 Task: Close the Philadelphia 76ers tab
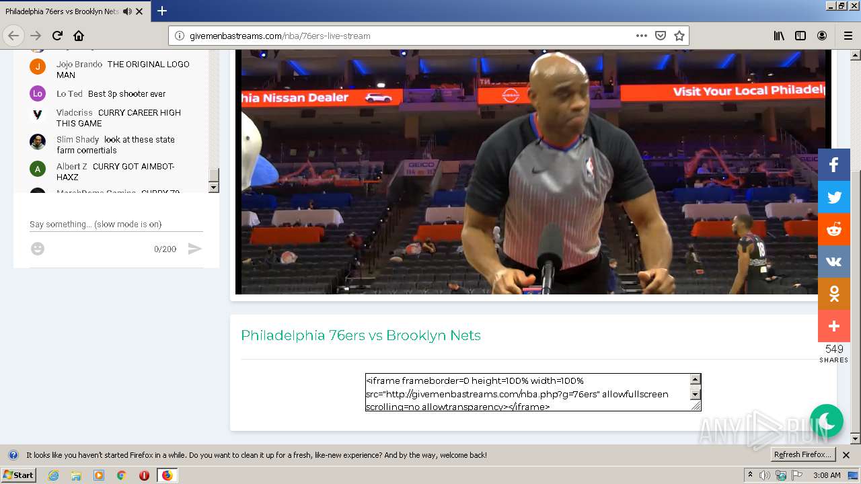(x=139, y=11)
